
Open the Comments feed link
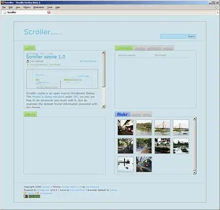46,193
